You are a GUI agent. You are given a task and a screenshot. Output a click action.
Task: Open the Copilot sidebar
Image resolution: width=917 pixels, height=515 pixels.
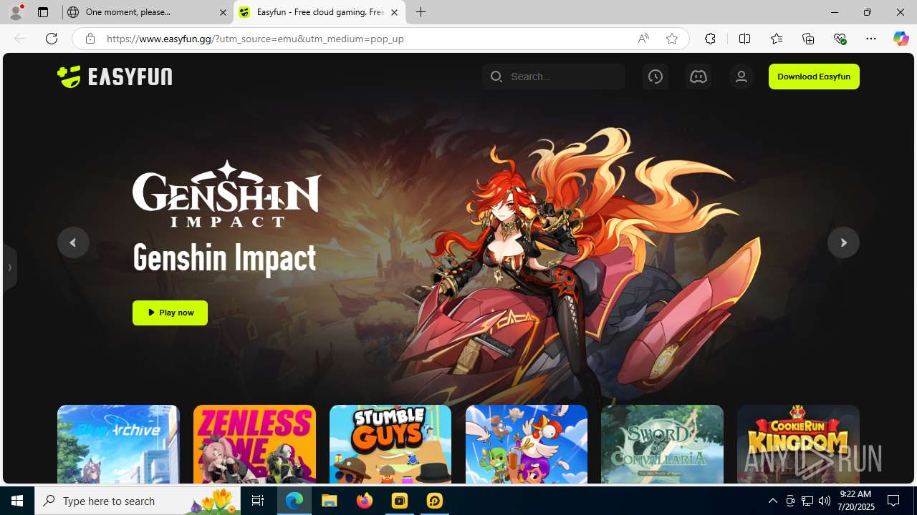pyautogui.click(x=901, y=39)
